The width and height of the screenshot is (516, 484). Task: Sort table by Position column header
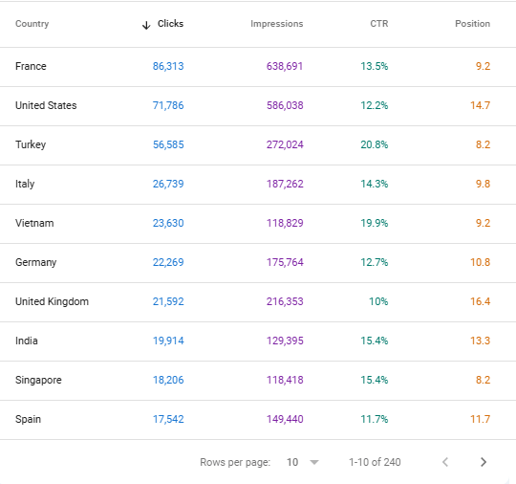pyautogui.click(x=473, y=24)
